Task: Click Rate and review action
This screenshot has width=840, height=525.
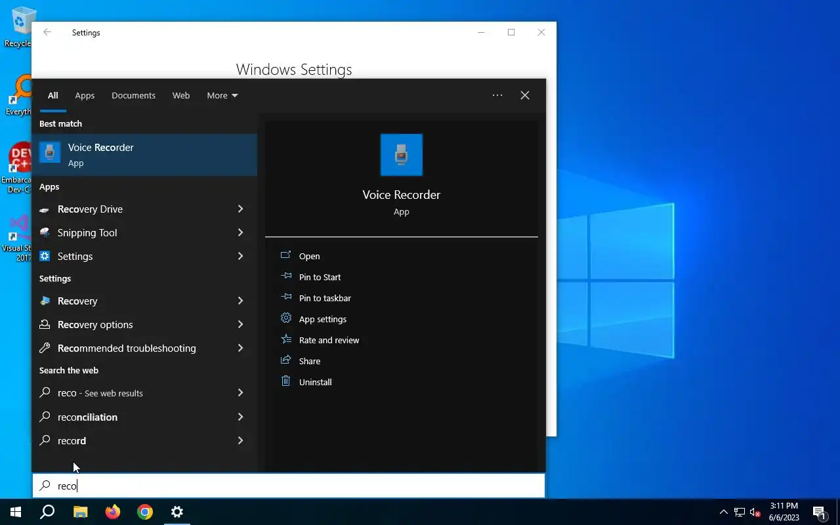Action: pyautogui.click(x=329, y=340)
